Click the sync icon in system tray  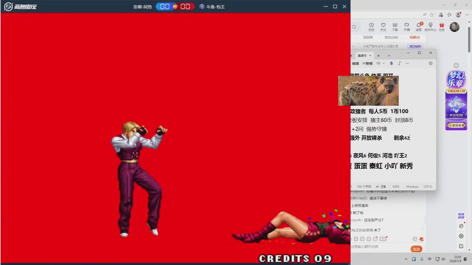[414, 259]
